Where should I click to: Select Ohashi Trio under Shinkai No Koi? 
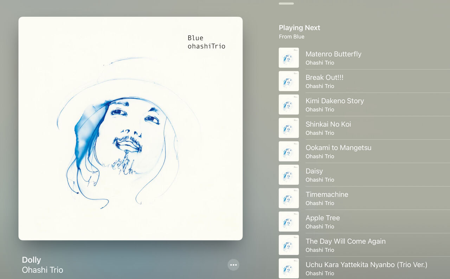[x=320, y=133]
